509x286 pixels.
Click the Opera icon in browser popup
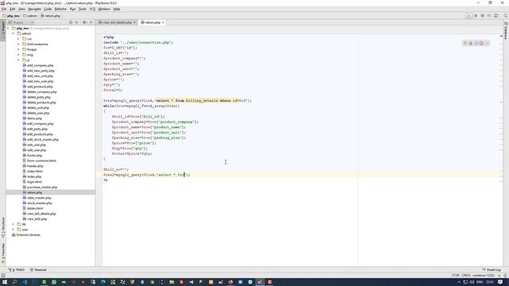point(481,43)
